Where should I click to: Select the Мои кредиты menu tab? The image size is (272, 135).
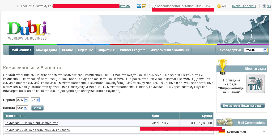tap(46, 50)
